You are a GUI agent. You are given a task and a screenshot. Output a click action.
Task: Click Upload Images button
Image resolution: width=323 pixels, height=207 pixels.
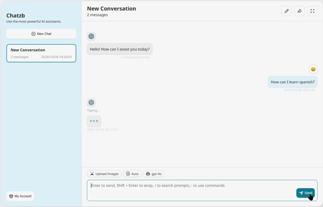[104, 174]
